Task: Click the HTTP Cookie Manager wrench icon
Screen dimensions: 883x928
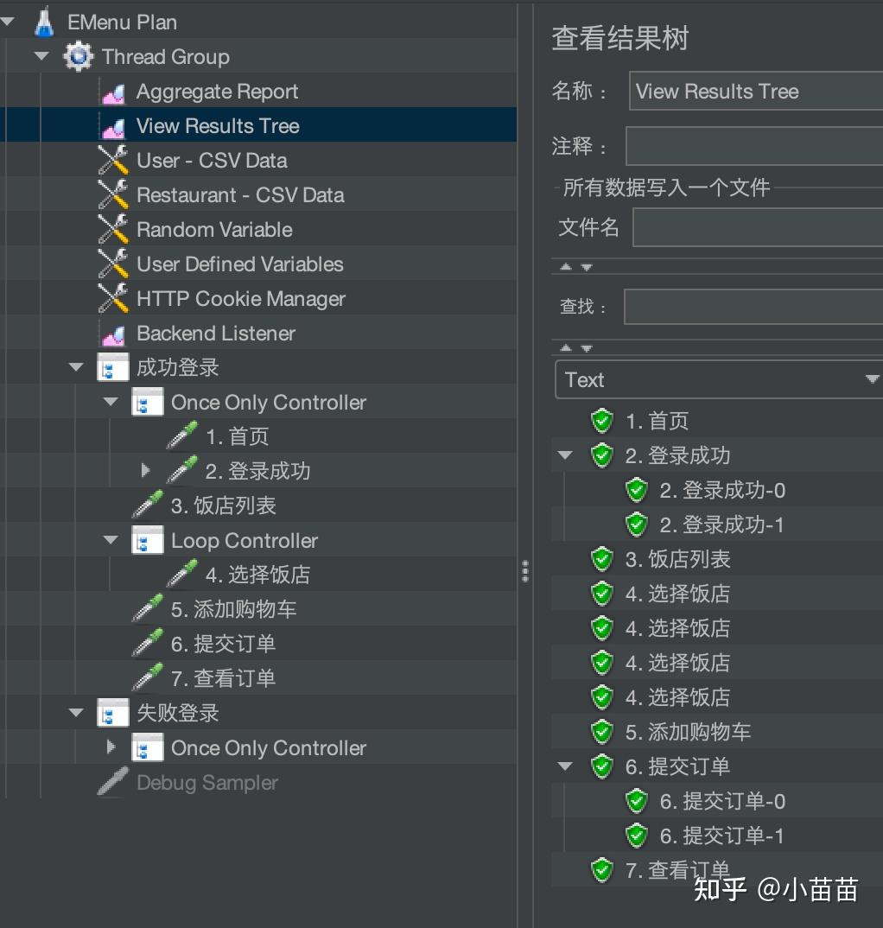Action: coord(113,298)
